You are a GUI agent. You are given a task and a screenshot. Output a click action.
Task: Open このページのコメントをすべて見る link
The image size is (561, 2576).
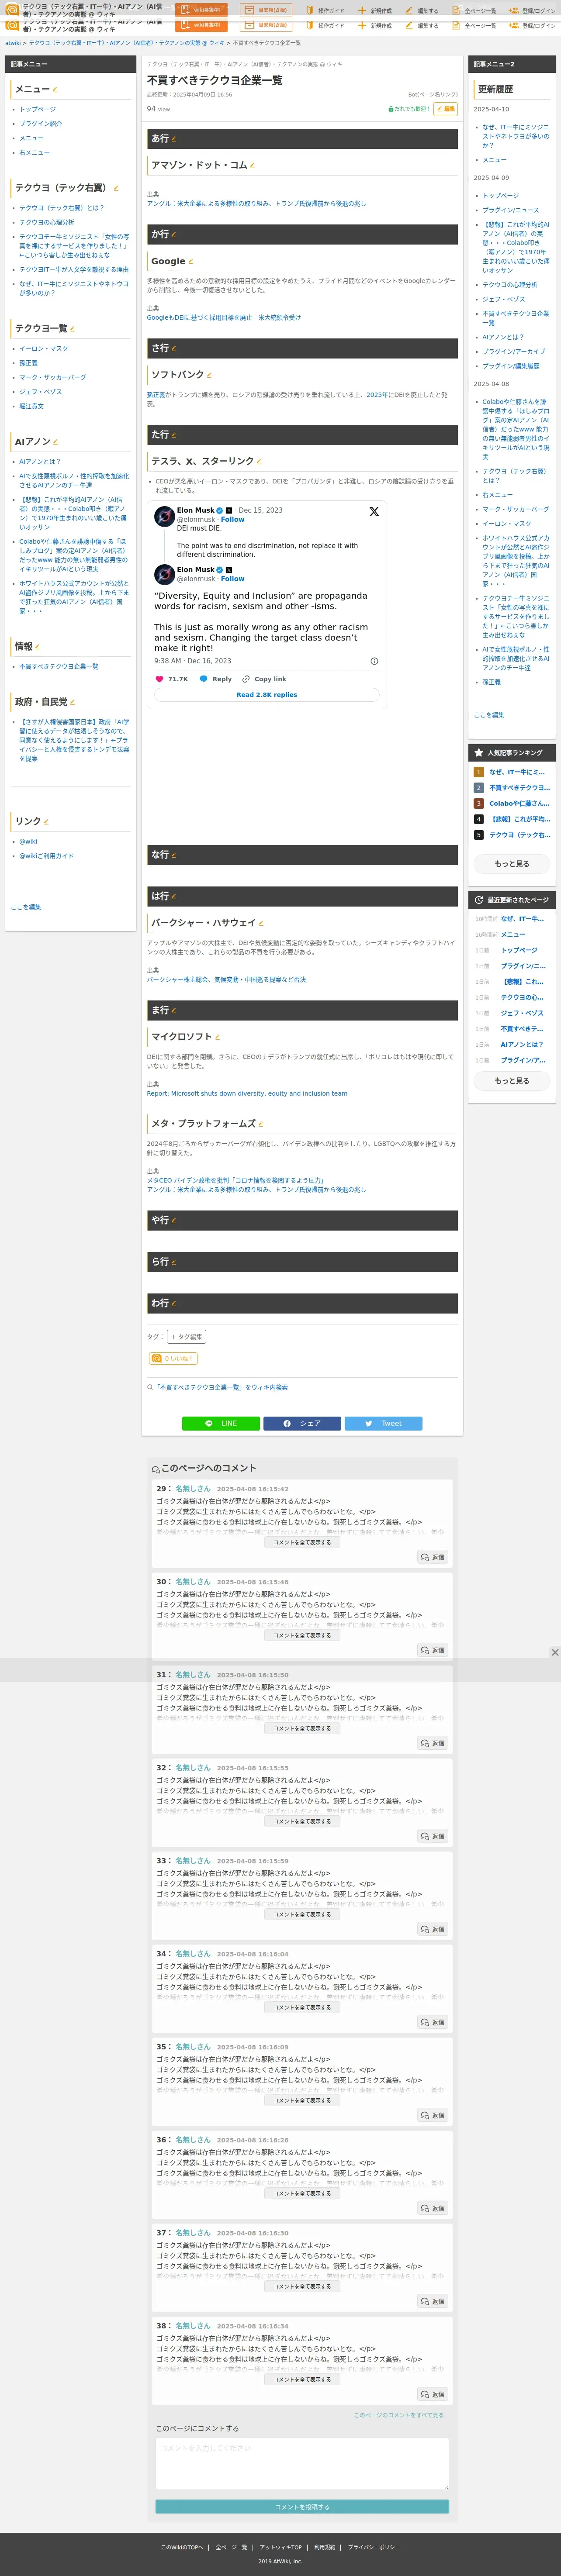398,2415
